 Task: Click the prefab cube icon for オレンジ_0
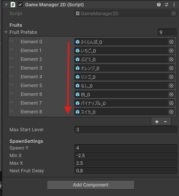point(78,68)
